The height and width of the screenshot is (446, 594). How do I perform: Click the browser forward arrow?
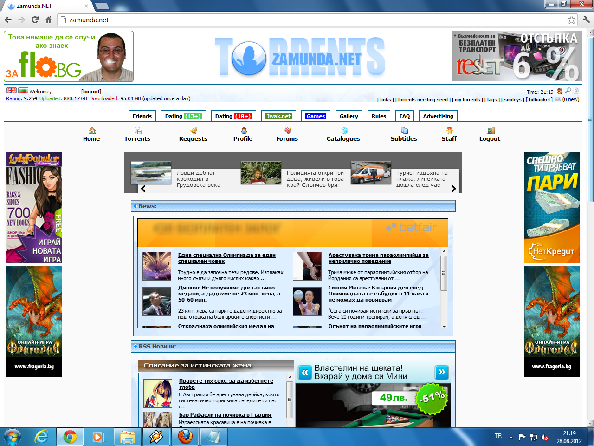click(21, 20)
